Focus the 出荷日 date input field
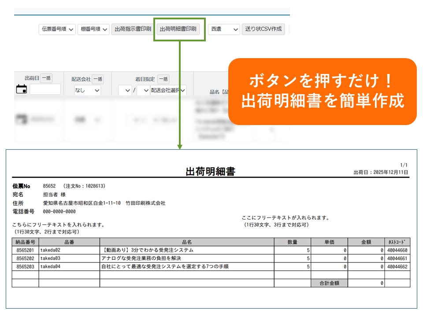This screenshot has width=423, height=317. 45,90
